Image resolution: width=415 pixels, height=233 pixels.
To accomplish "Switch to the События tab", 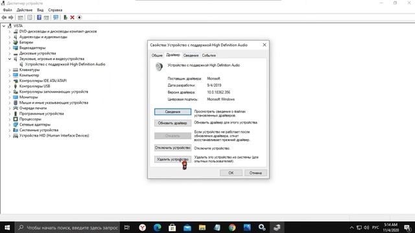I will (209, 55).
